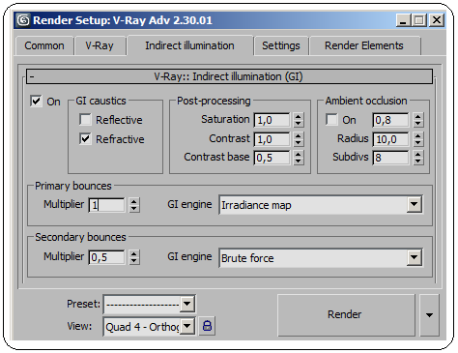
Task: Click the Contrast value field
Action: pyautogui.click(x=272, y=139)
